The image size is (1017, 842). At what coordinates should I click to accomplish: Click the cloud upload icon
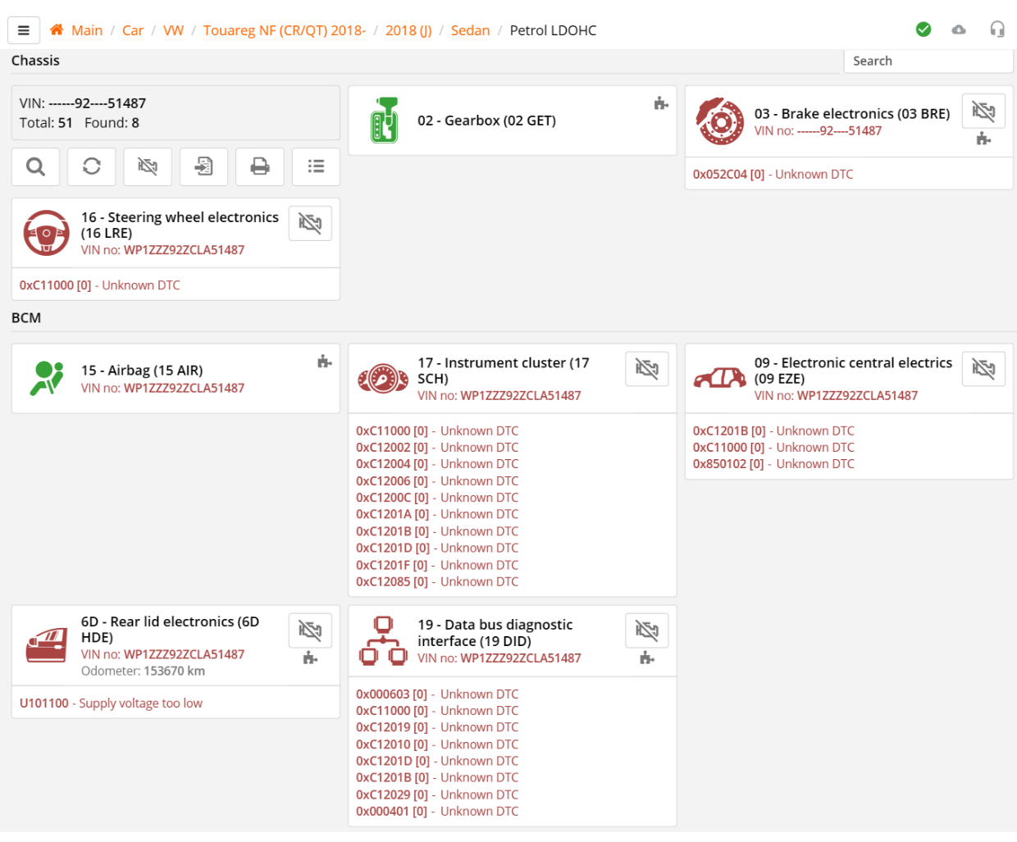click(959, 30)
